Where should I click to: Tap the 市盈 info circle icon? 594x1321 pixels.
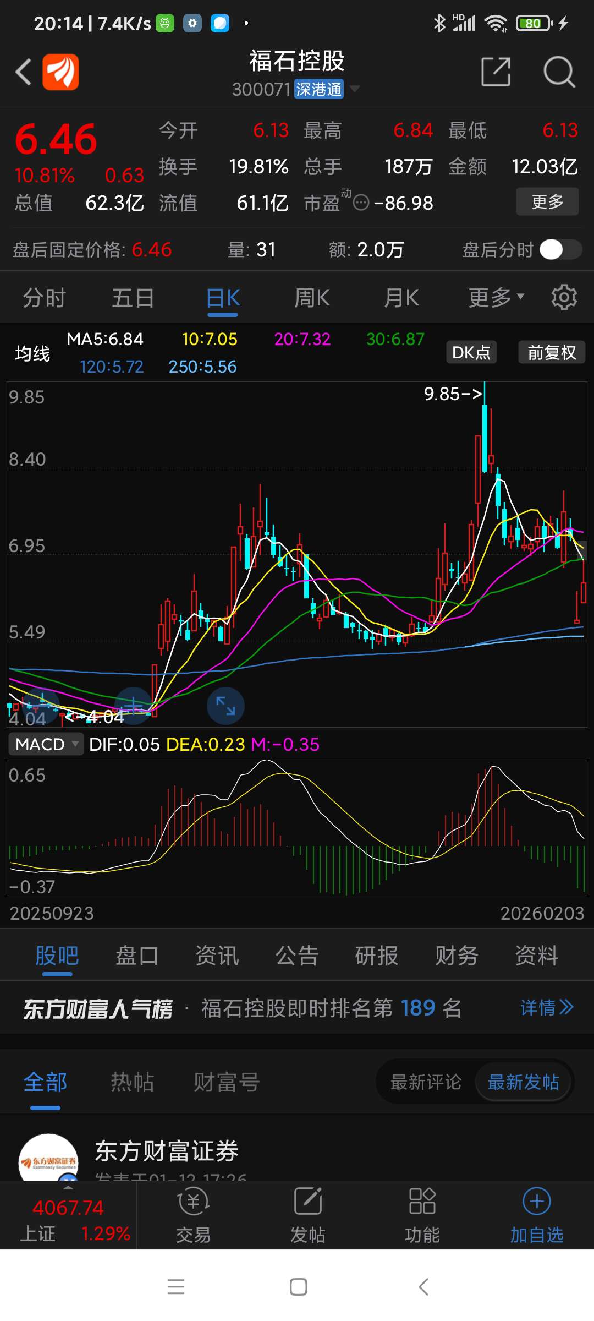[x=361, y=203]
